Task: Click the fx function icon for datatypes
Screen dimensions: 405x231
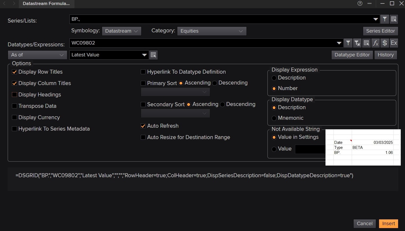Action: 376,43
